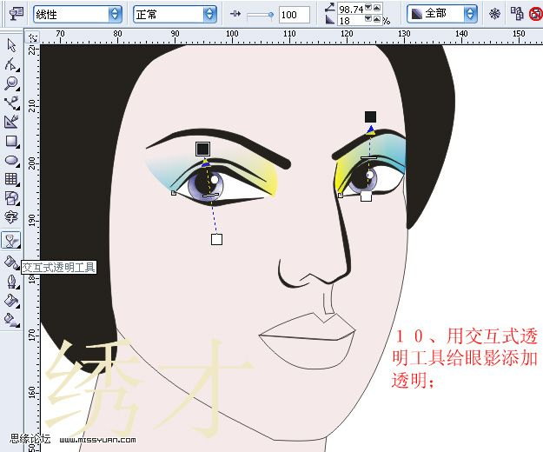Decrease the edge pad value
Viewport: 543px width, 452px height.
[369, 19]
